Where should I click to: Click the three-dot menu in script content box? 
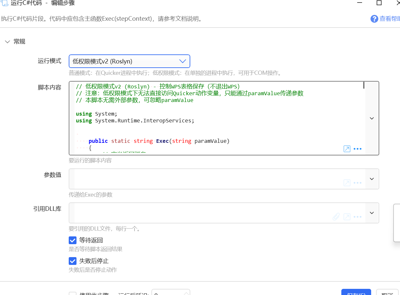coord(357,149)
